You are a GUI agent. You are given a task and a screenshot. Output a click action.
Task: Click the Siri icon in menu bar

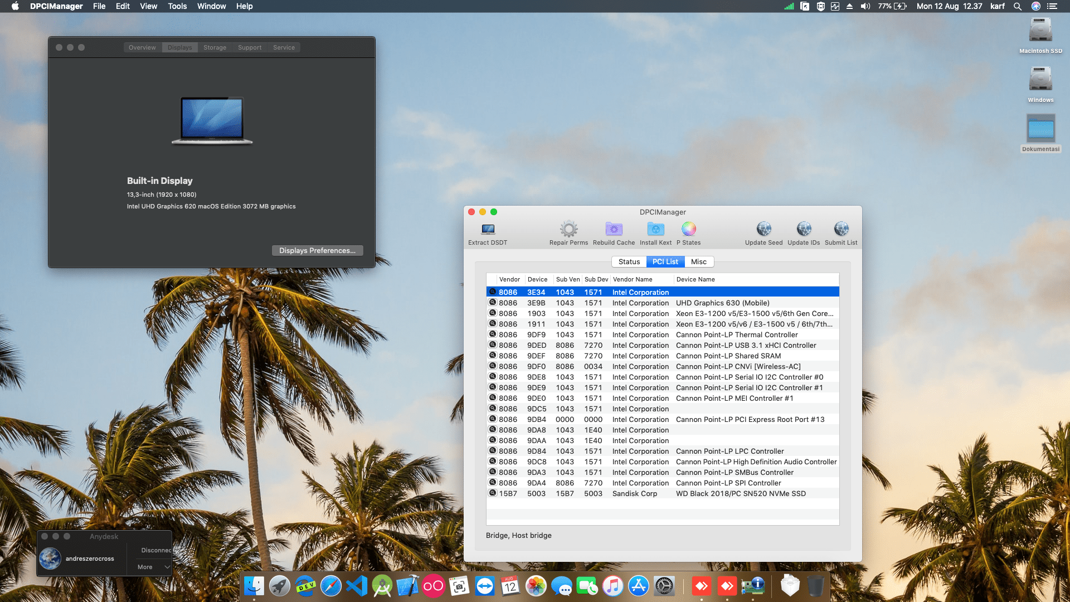click(1036, 6)
